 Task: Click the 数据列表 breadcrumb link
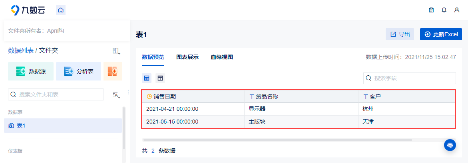(x=21, y=51)
